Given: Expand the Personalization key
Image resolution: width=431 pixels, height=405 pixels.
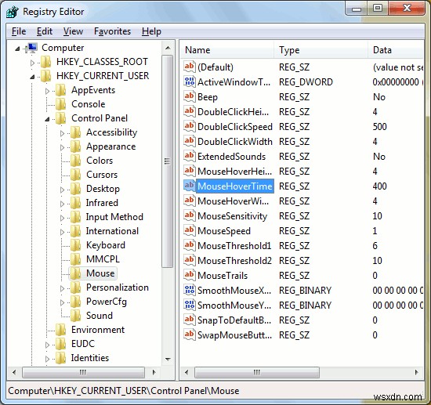Looking at the screenshot, I should (x=62, y=288).
